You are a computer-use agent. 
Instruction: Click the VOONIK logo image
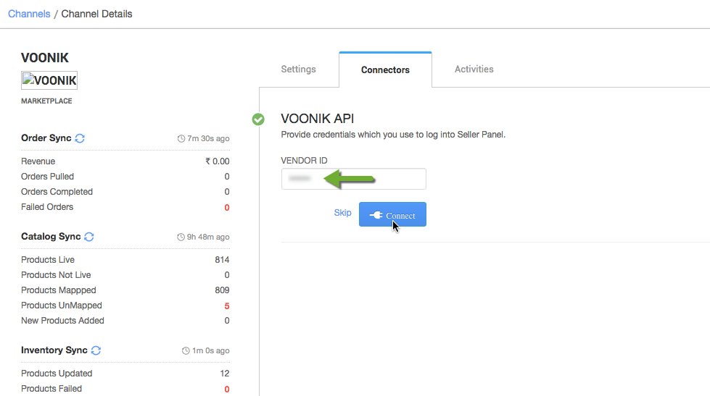pyautogui.click(x=49, y=80)
